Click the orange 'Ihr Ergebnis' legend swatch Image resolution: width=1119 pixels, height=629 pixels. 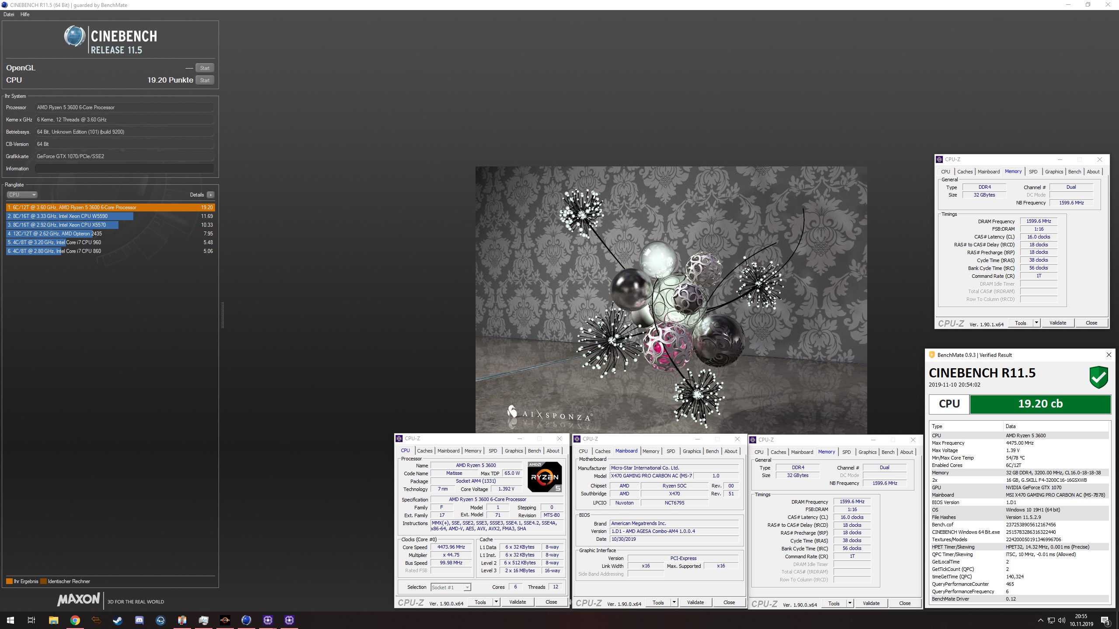[x=9, y=581]
